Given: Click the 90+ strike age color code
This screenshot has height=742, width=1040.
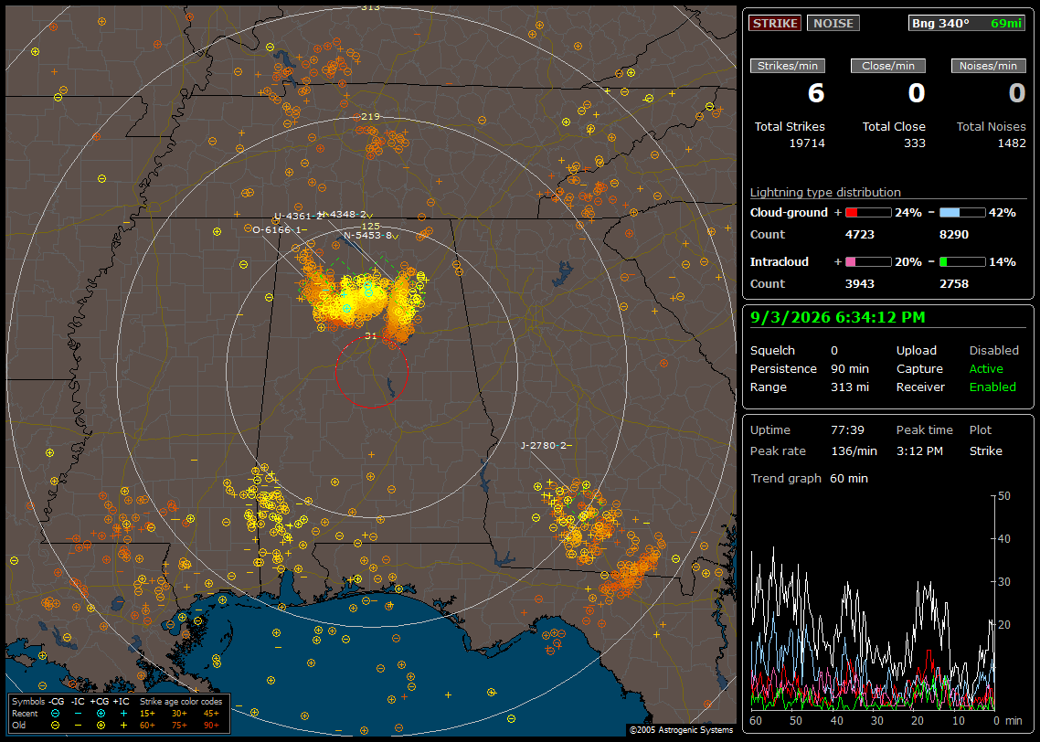Looking at the screenshot, I should click(x=212, y=726).
